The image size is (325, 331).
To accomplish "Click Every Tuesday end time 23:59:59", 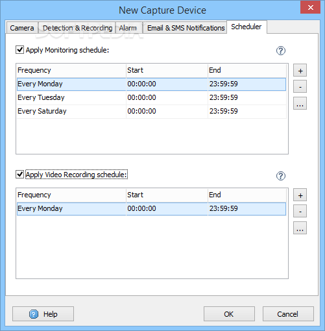I will (224, 97).
